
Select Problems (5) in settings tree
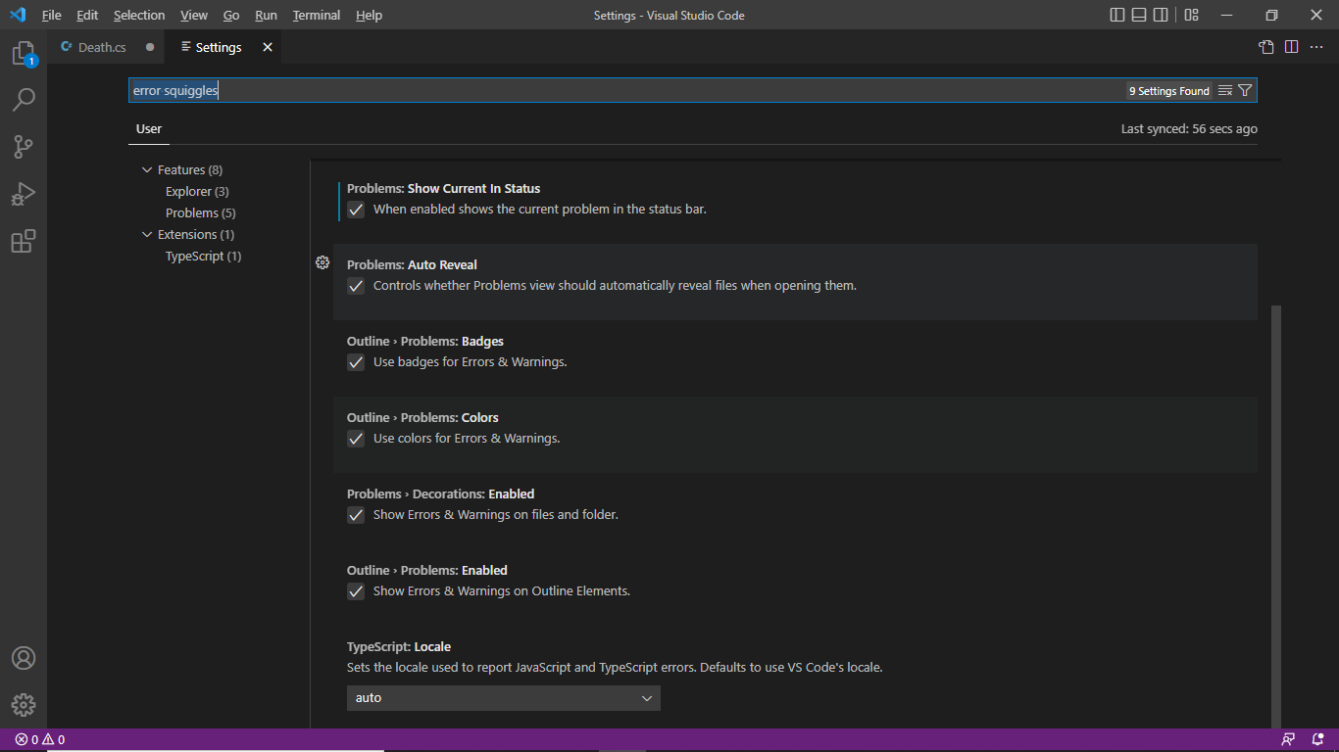click(x=200, y=213)
